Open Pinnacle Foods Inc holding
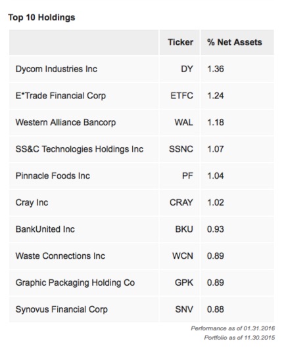The height and width of the screenshot is (354, 286). point(53,175)
